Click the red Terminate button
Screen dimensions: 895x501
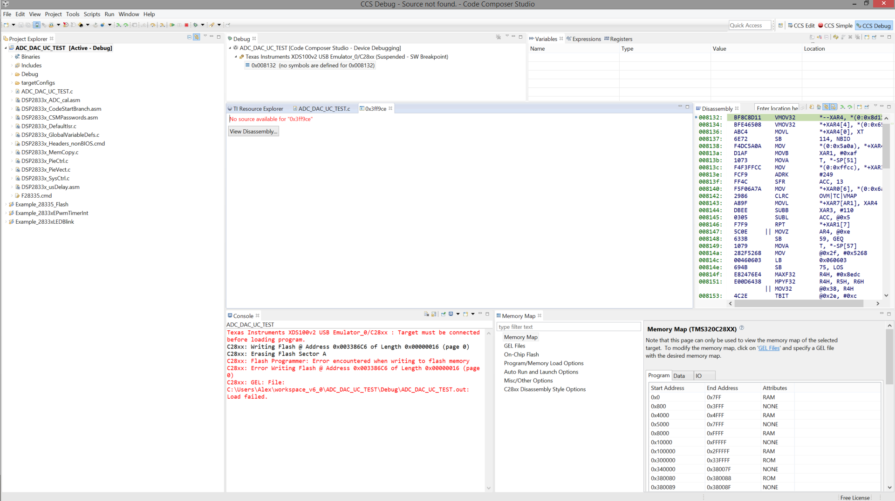click(x=186, y=25)
